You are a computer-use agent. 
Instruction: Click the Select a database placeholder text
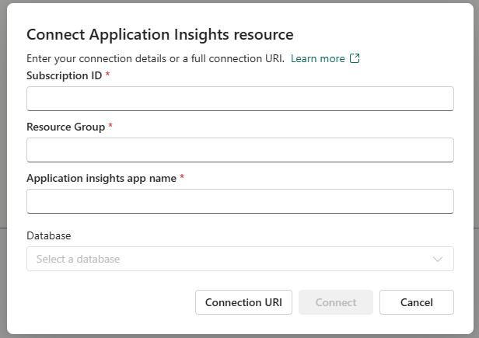[x=78, y=259]
